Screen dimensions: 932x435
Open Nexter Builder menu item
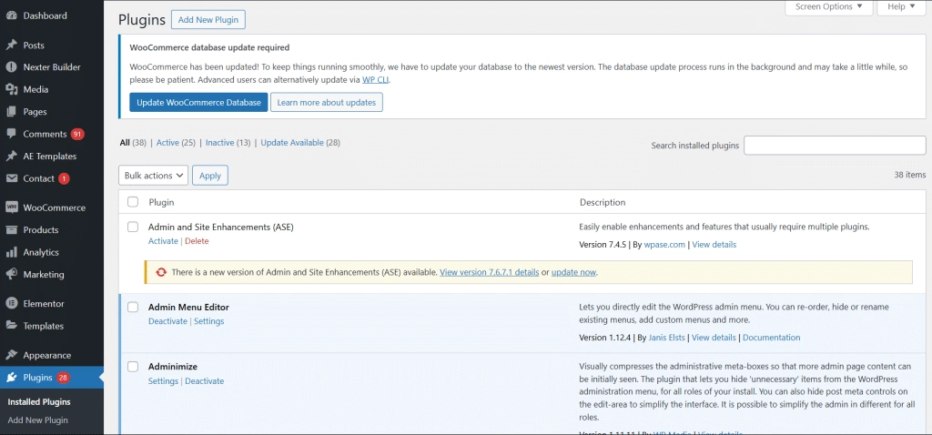tap(52, 67)
